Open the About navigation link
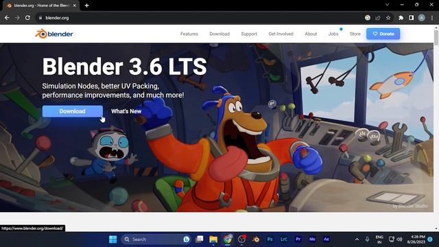The width and height of the screenshot is (439, 247). [x=311, y=34]
